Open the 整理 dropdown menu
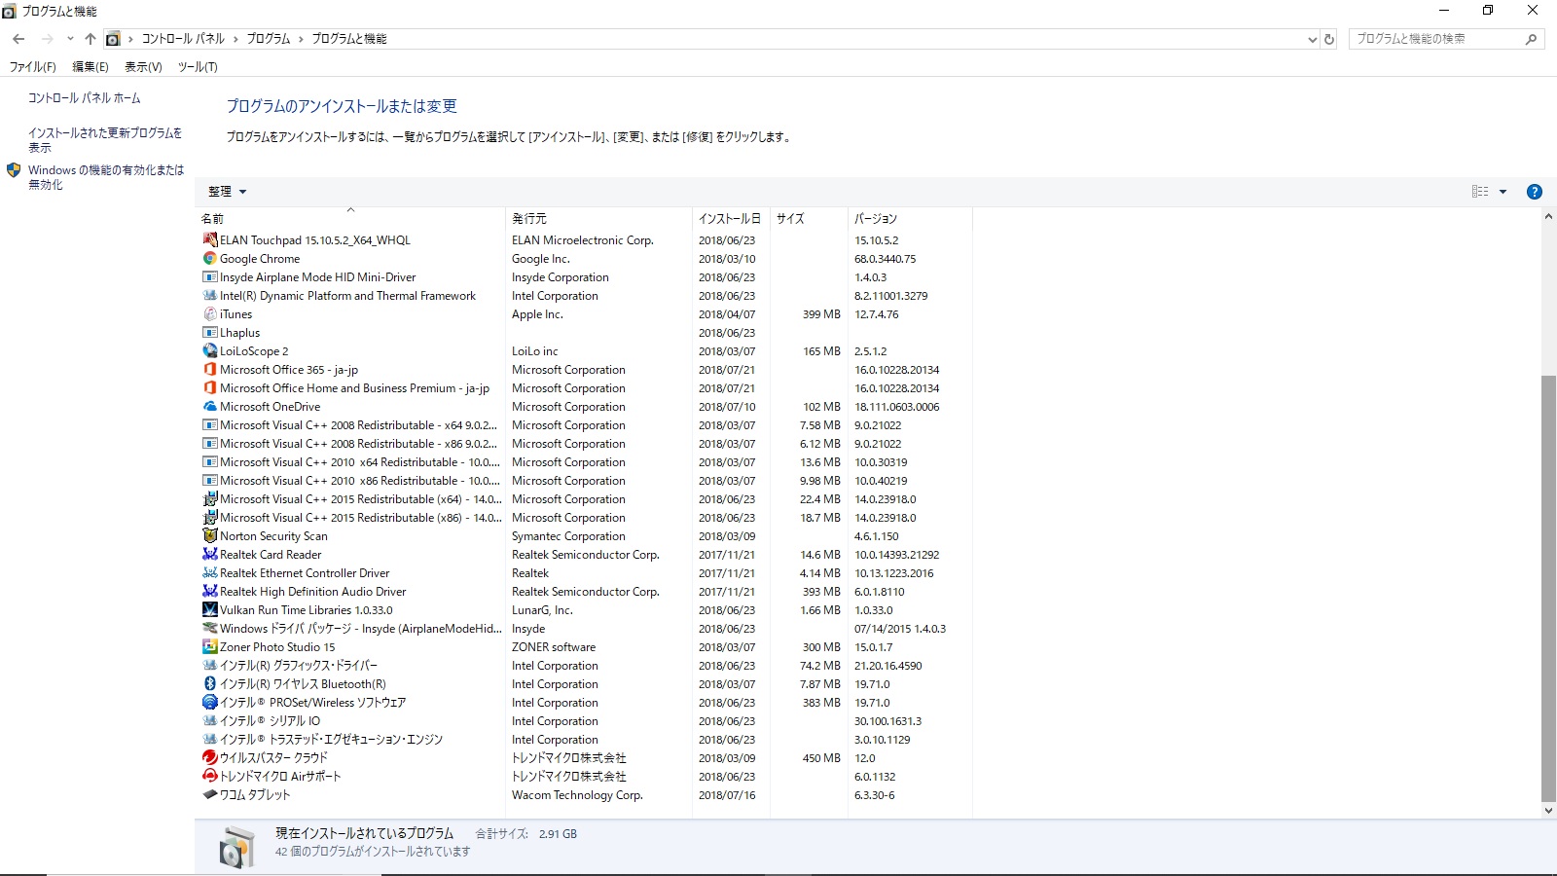The width and height of the screenshot is (1557, 876). pos(228,192)
